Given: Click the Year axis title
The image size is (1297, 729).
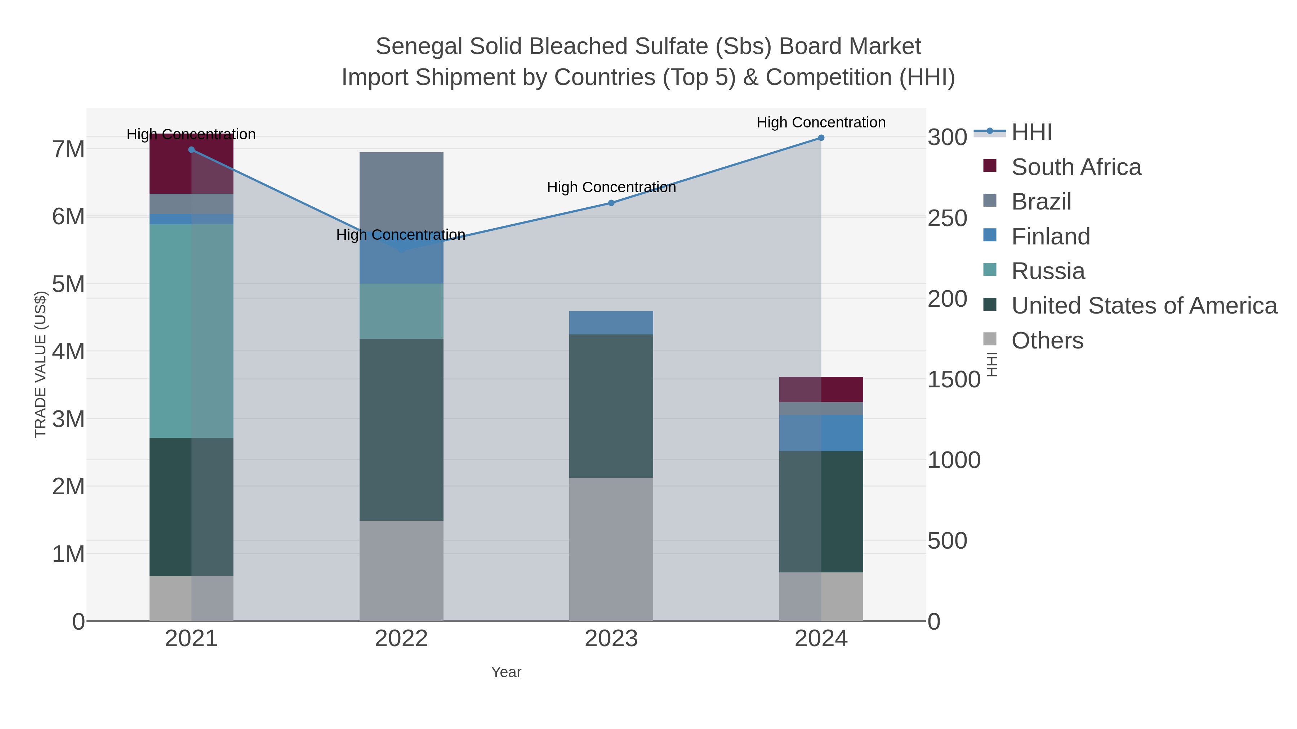Looking at the screenshot, I should coord(507,672).
